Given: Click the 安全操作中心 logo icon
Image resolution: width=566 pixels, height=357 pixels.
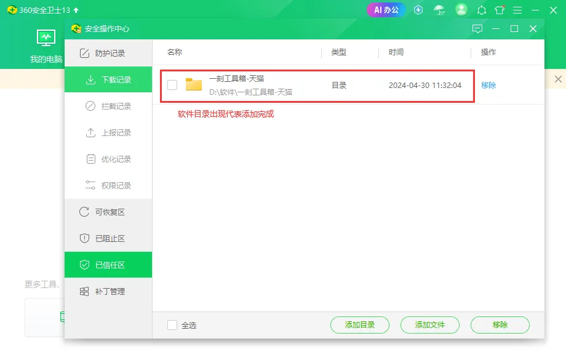Looking at the screenshot, I should (x=76, y=28).
